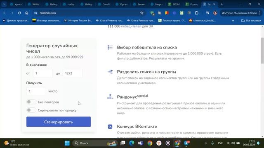Switch to the Гидро tab
The image size is (264, 148).
[x=157, y=4]
